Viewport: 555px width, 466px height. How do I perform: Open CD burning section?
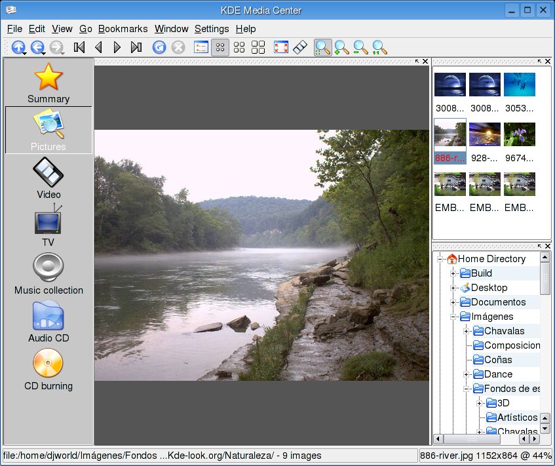(x=48, y=370)
